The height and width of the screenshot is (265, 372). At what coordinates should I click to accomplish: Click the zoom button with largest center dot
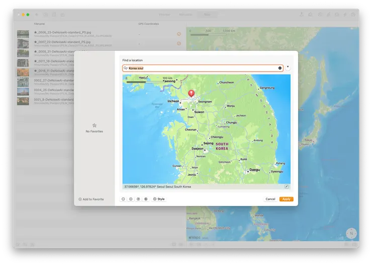tap(146, 199)
